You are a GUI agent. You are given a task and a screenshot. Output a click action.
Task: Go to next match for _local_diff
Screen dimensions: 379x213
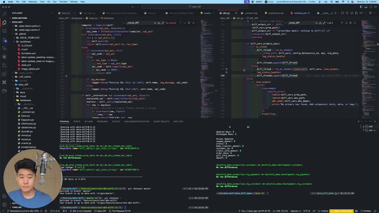click(346, 23)
